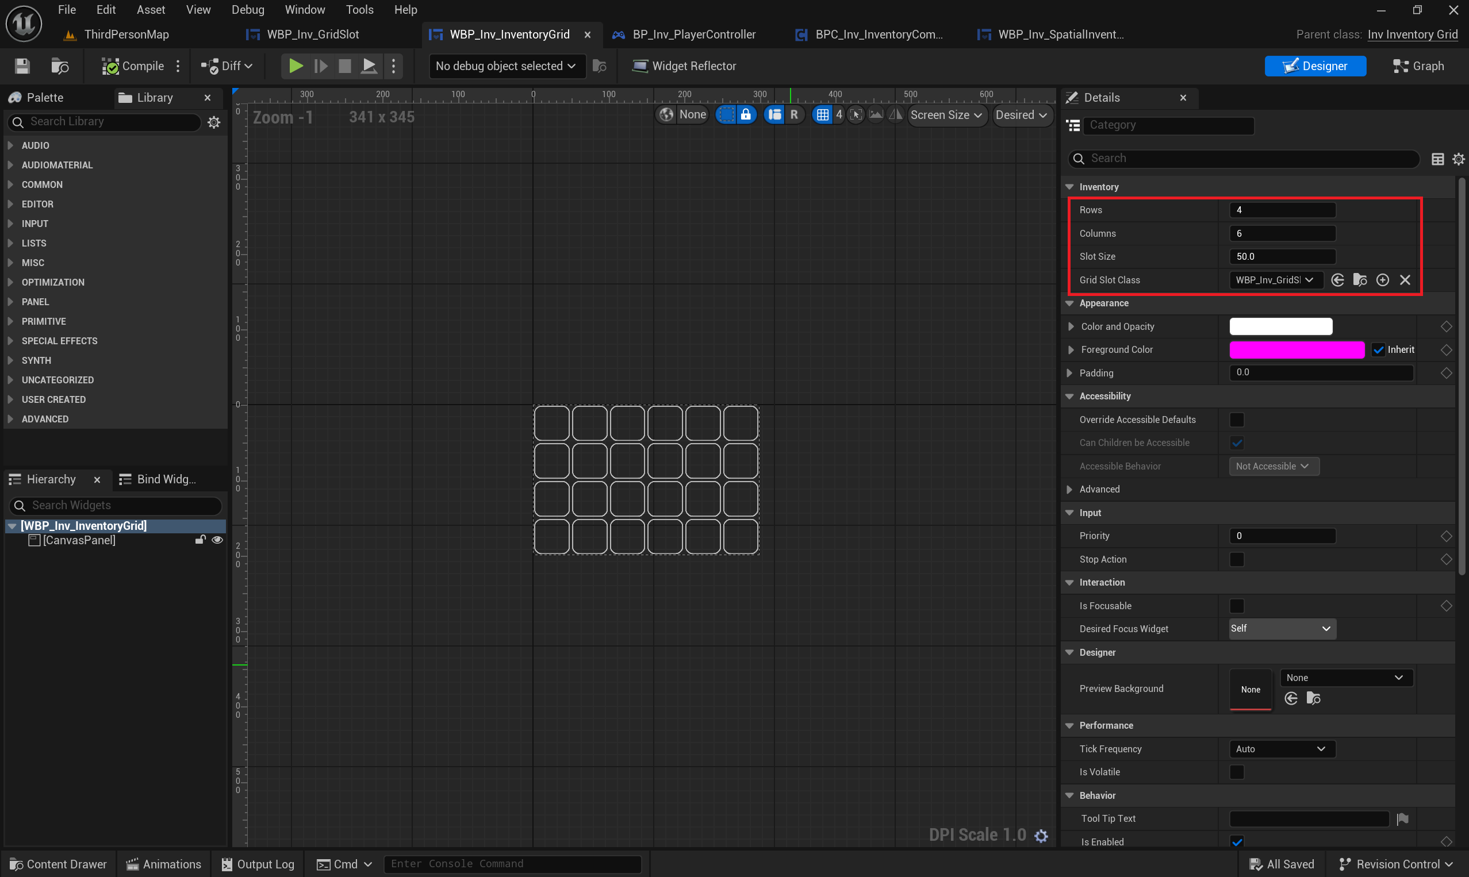
Task: Toggle the CanvasPanel visibility eye
Action: [217, 540]
